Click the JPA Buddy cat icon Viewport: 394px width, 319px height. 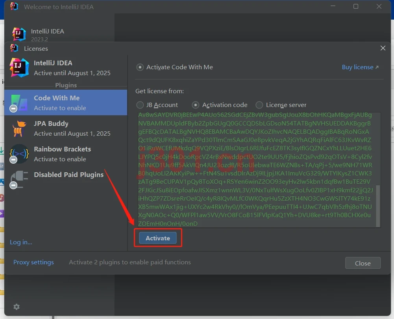(x=19, y=128)
